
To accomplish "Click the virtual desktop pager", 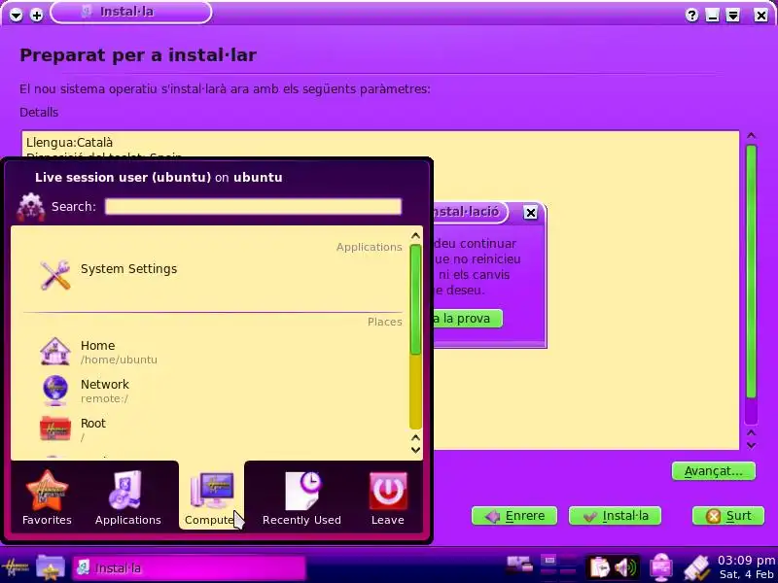I will coord(557,566).
